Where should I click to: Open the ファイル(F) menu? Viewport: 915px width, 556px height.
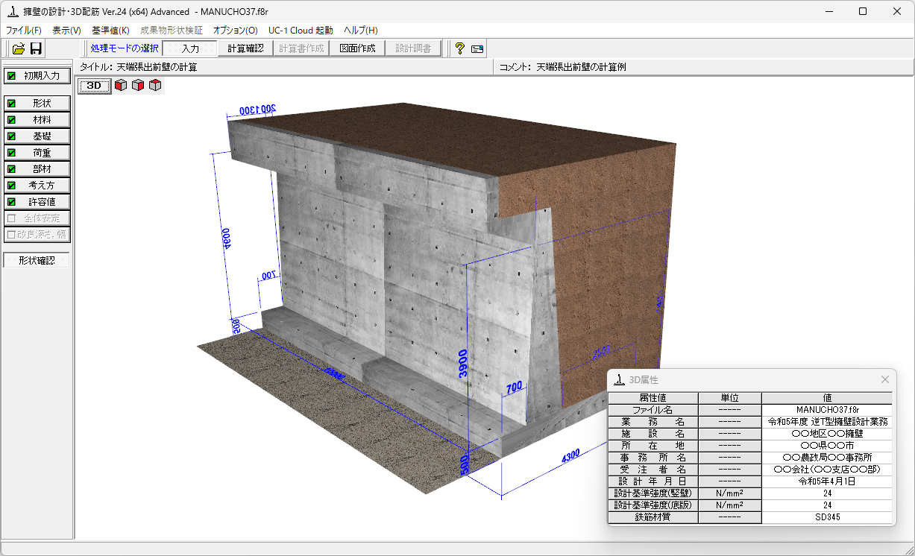tap(24, 31)
